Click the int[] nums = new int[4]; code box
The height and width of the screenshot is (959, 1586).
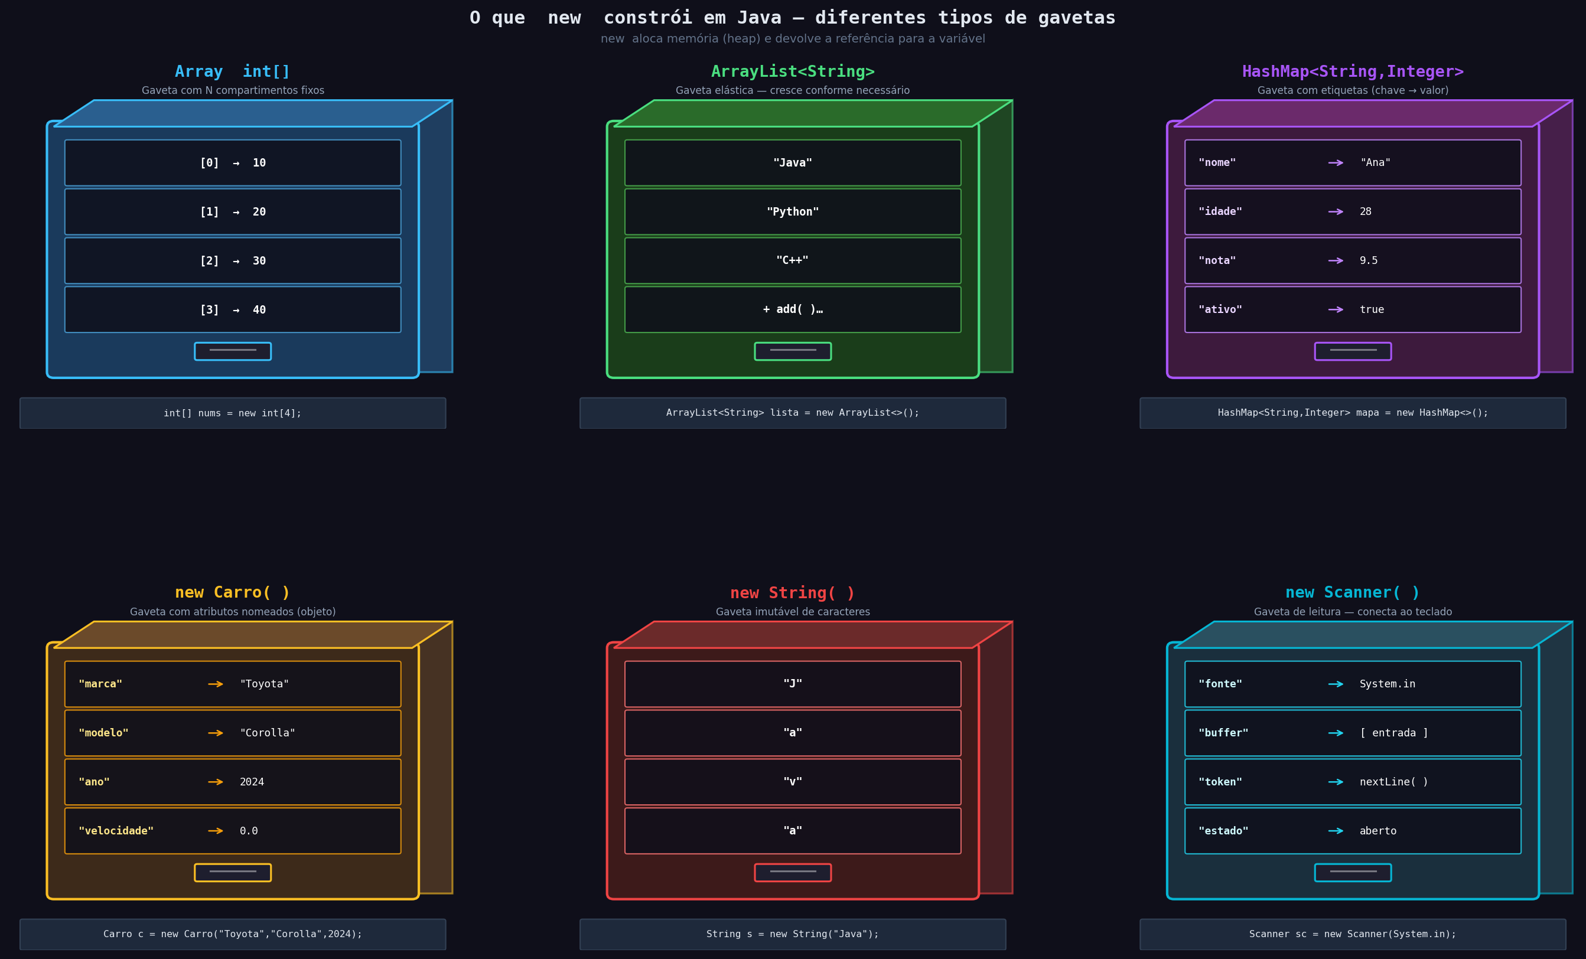point(232,413)
